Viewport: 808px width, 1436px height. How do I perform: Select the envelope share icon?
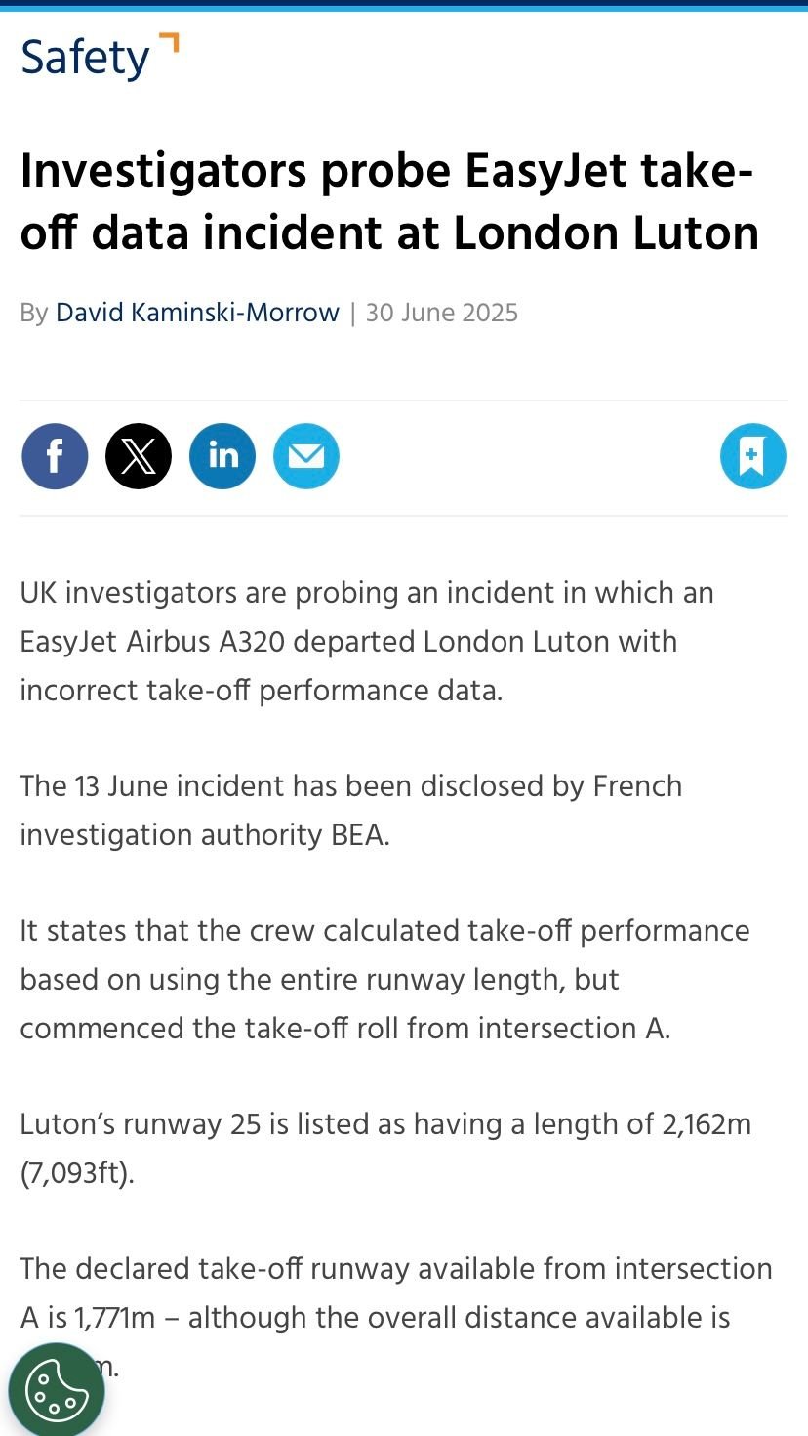click(x=305, y=455)
